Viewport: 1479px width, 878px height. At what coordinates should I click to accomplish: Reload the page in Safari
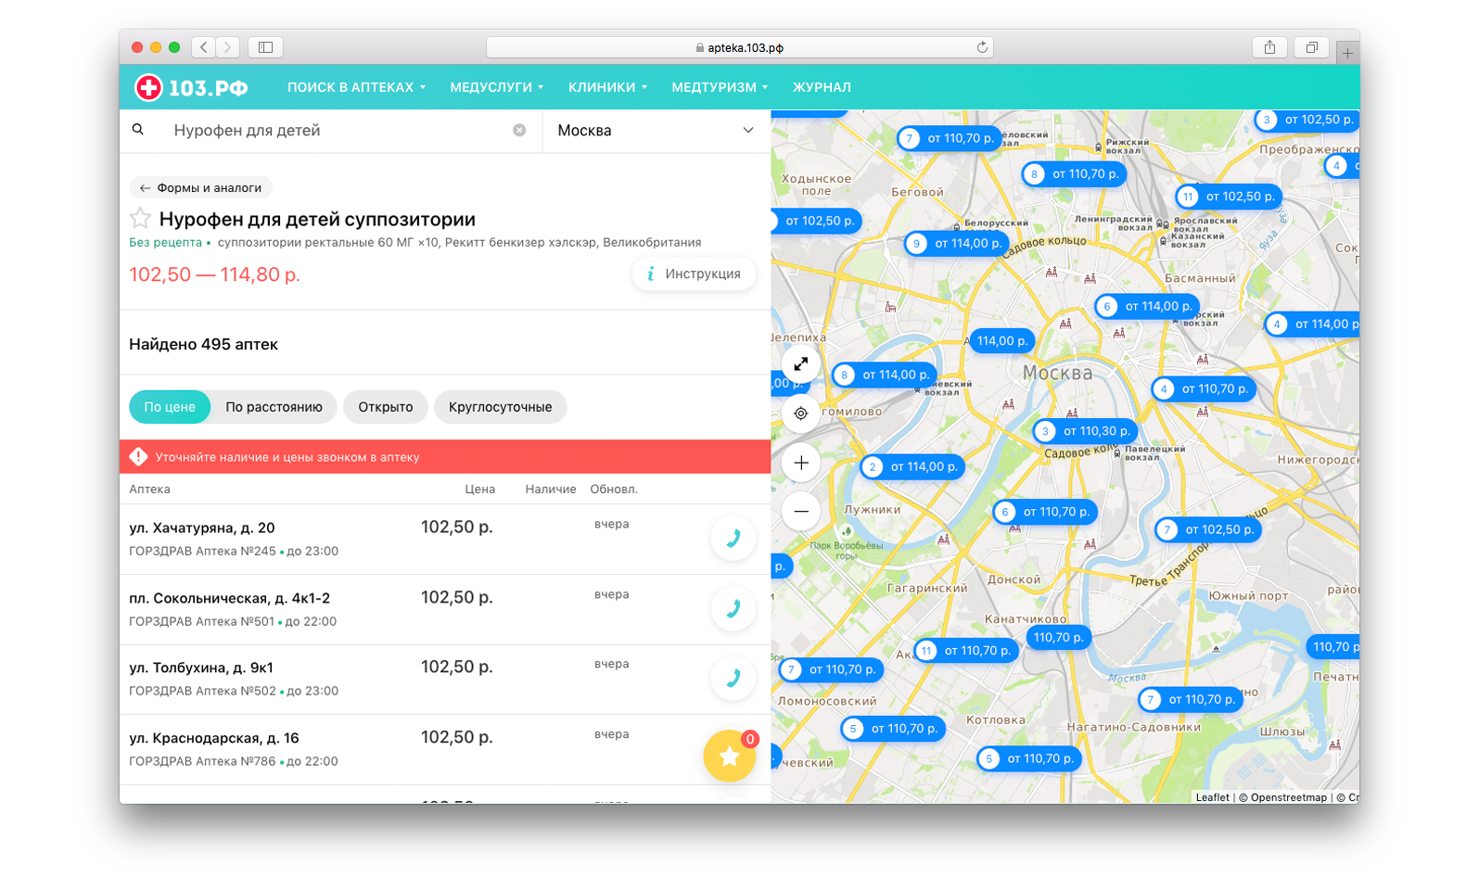coord(982,47)
